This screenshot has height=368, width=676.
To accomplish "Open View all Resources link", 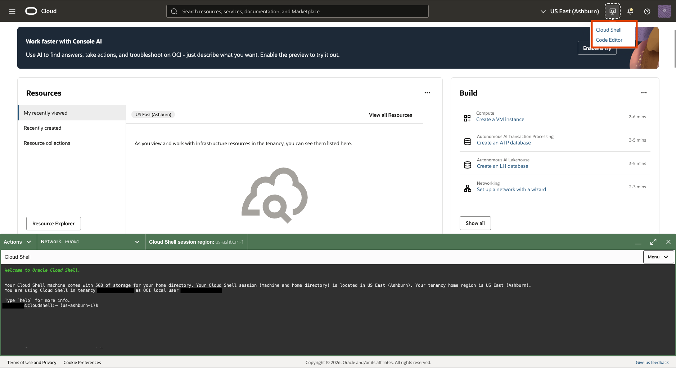I will click(391, 115).
